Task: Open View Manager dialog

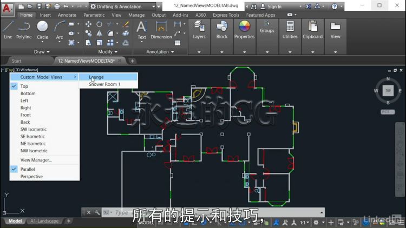Action: coord(44,160)
